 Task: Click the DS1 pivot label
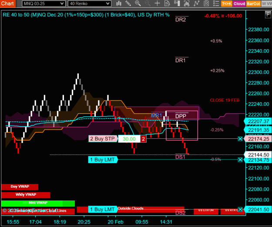pos(180,157)
